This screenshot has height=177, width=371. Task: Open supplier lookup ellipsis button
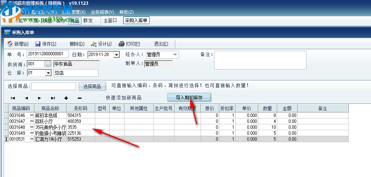click(x=48, y=64)
